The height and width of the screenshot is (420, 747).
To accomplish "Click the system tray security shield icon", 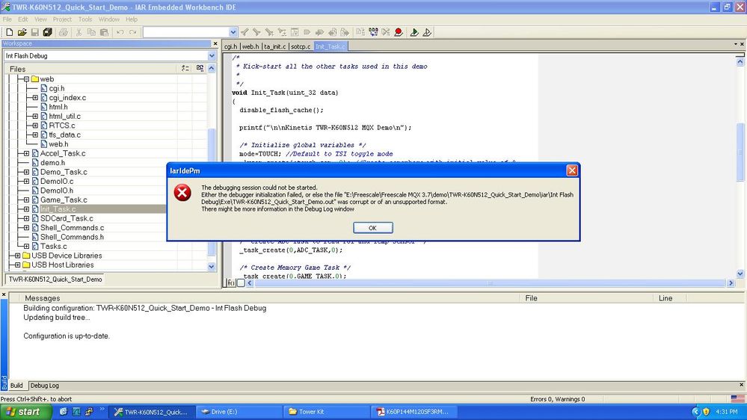I will pyautogui.click(x=706, y=412).
